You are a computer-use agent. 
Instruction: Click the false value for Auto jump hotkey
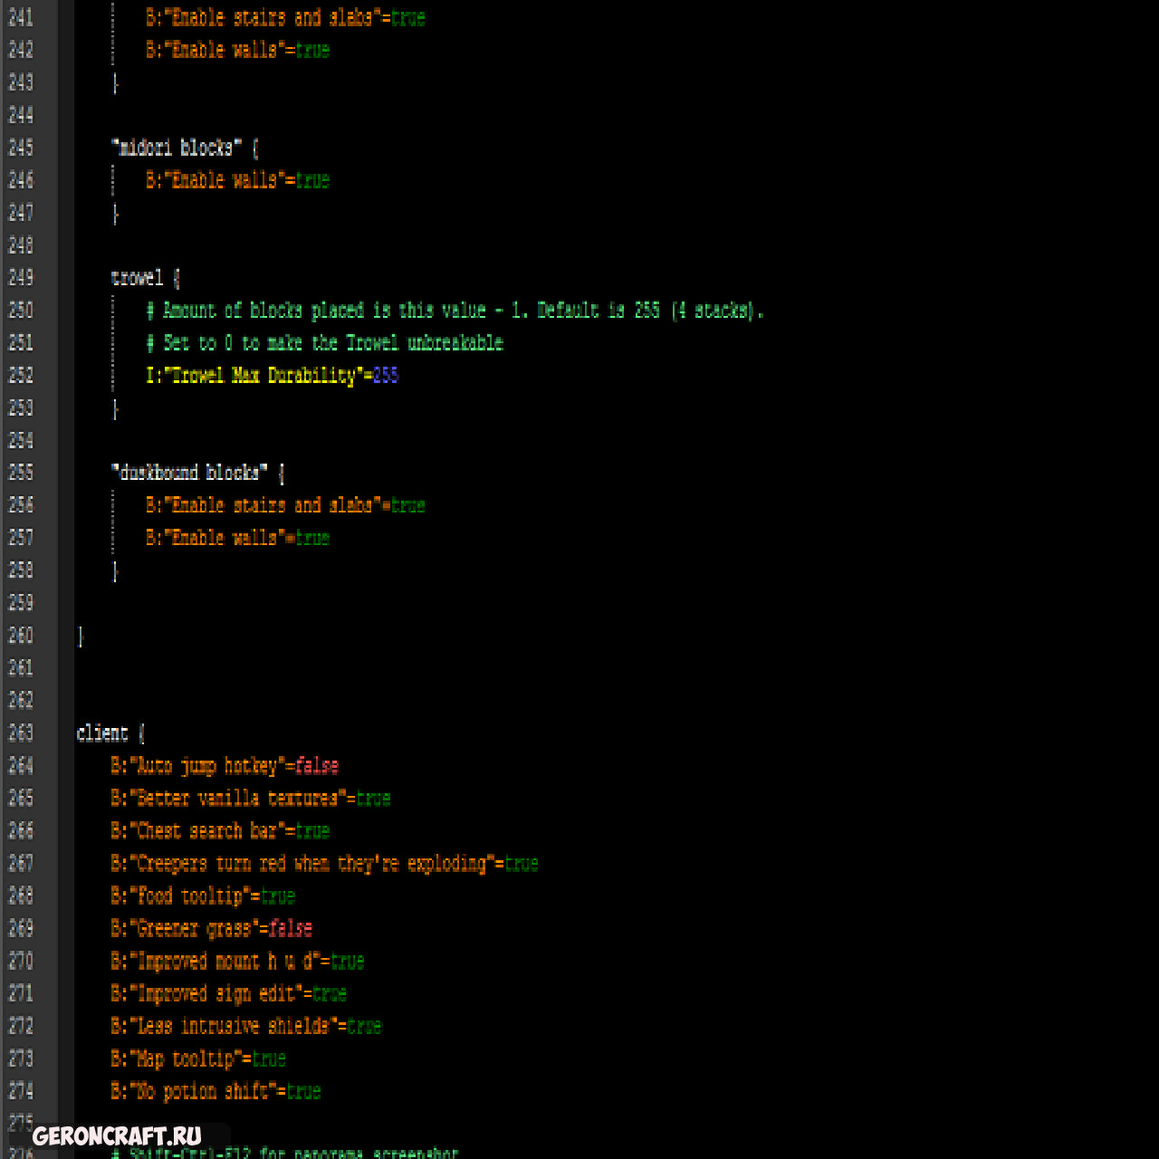tap(317, 766)
